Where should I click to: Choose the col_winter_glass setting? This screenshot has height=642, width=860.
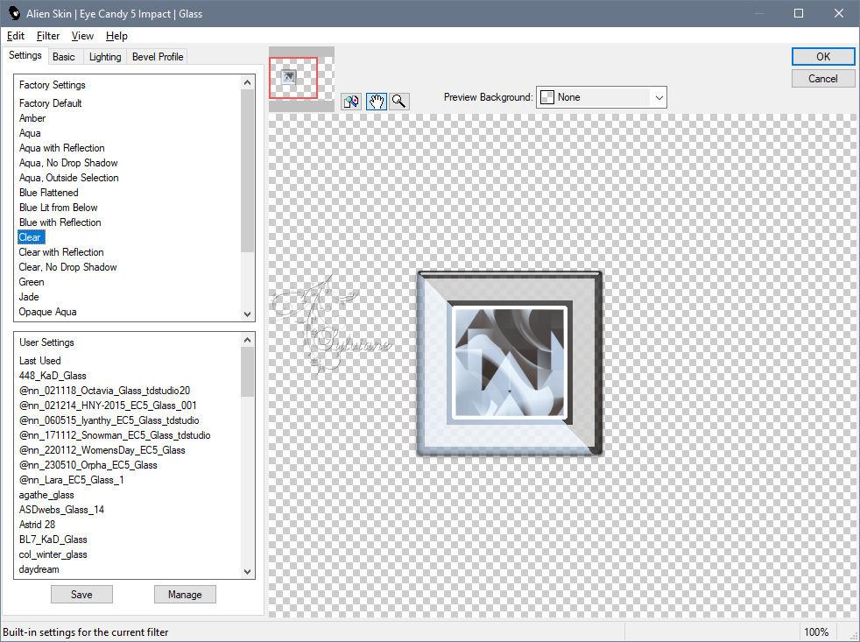click(x=53, y=554)
